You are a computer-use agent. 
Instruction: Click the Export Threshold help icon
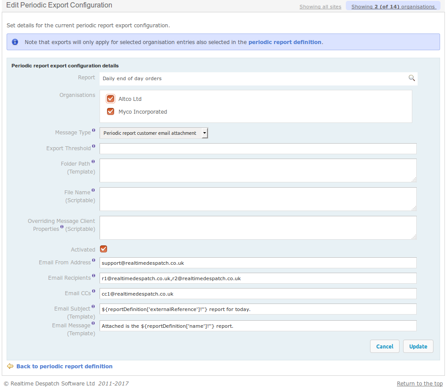93,146
